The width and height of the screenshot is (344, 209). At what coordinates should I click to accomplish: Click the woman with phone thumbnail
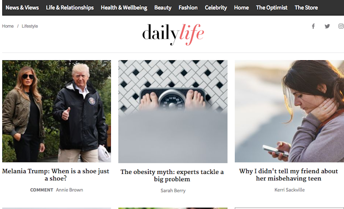point(289,111)
